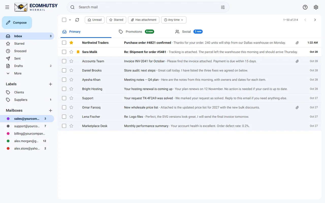Select the Northwind Traders email checkbox
The height and width of the screenshot is (203, 325).
point(64,43)
